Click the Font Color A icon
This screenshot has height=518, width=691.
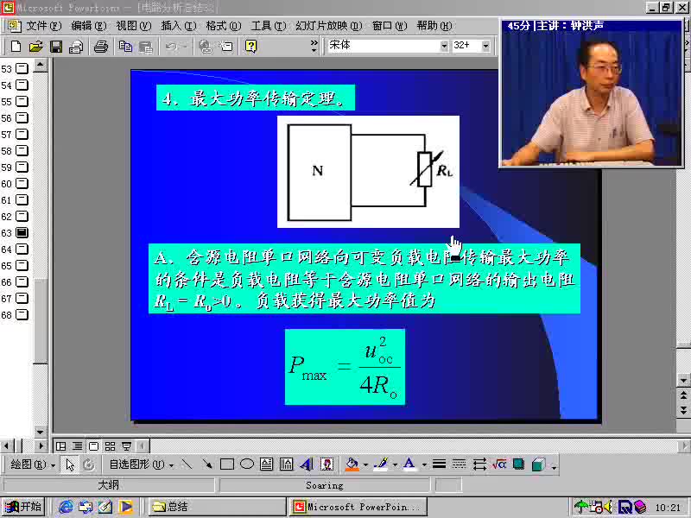pyautogui.click(x=409, y=464)
